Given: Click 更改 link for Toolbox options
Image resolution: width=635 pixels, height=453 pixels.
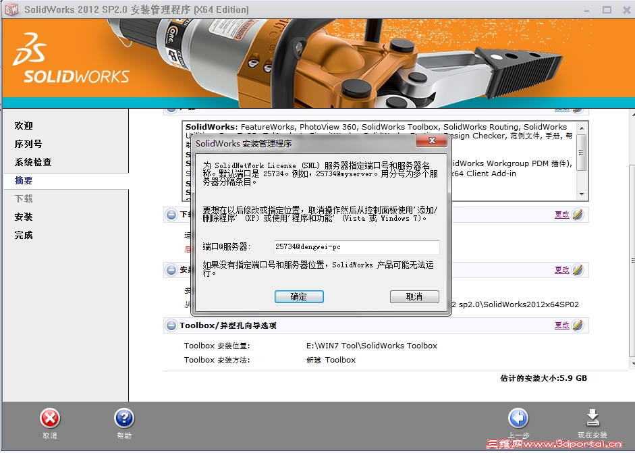Looking at the screenshot, I should point(562,325).
